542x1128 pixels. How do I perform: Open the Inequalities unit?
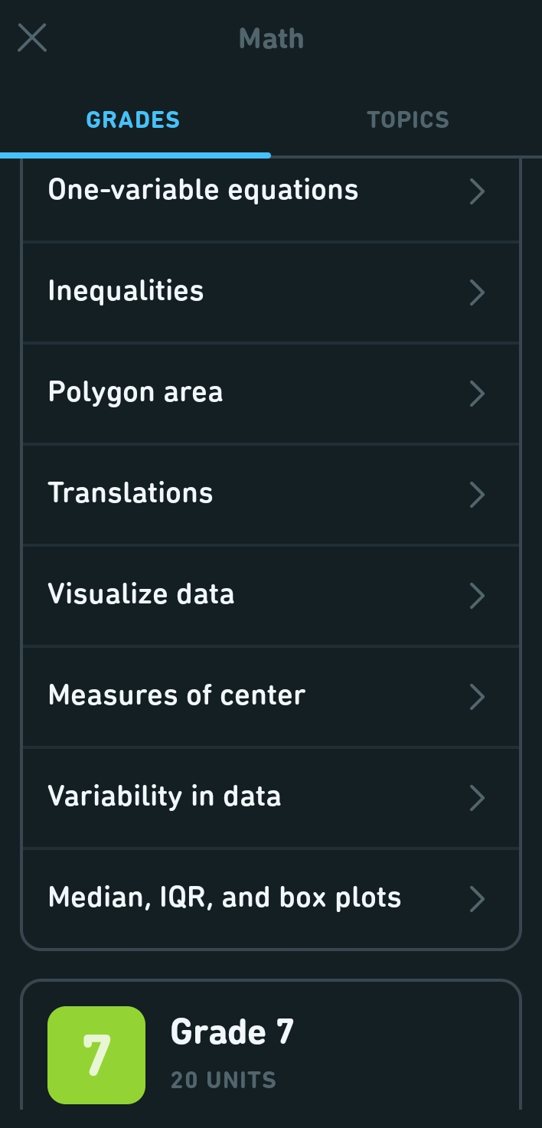pos(126,290)
